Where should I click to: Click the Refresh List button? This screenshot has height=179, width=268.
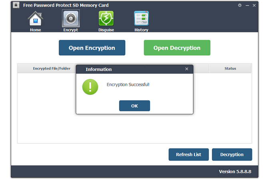188,155
